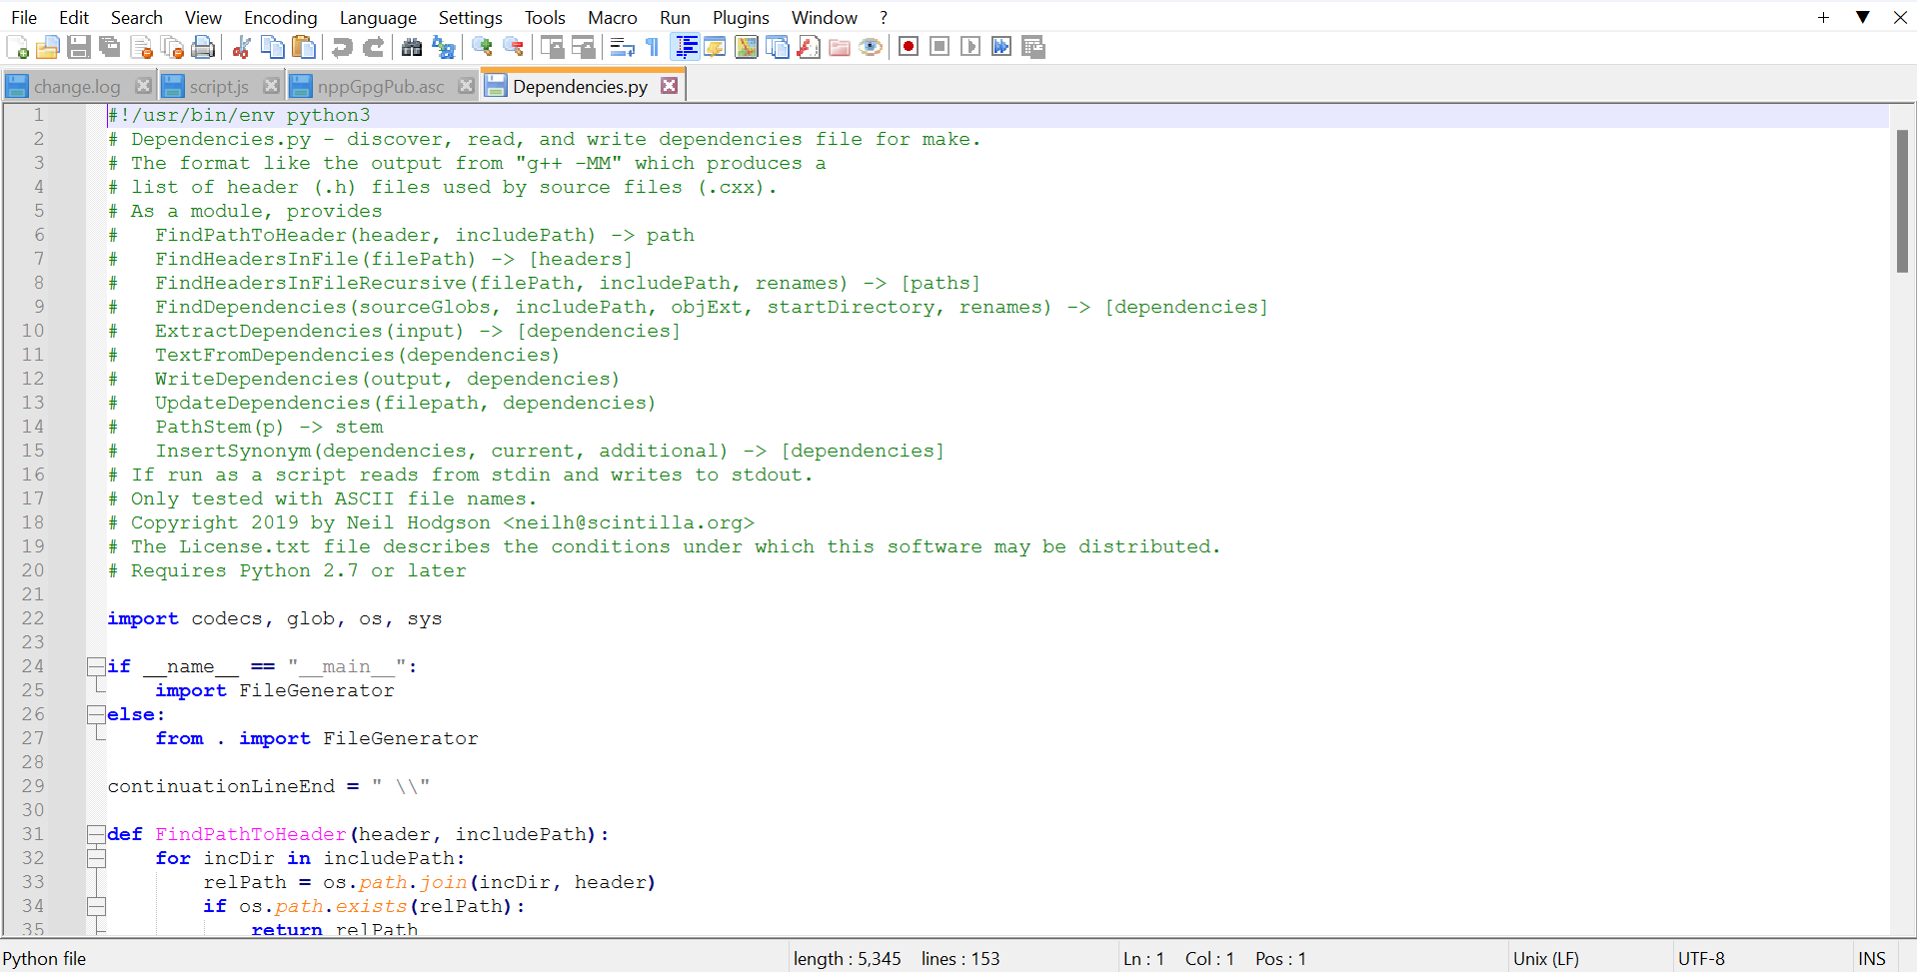The height and width of the screenshot is (972, 1917).
Task: Click the plus button to open a new tab
Action: click(1823, 17)
